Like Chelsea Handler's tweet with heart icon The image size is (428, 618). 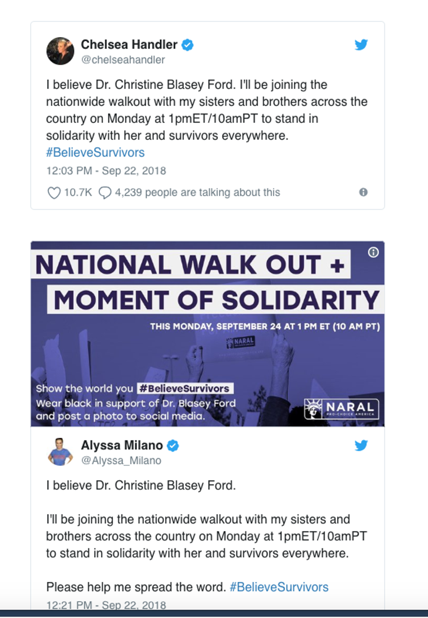pyautogui.click(x=54, y=192)
